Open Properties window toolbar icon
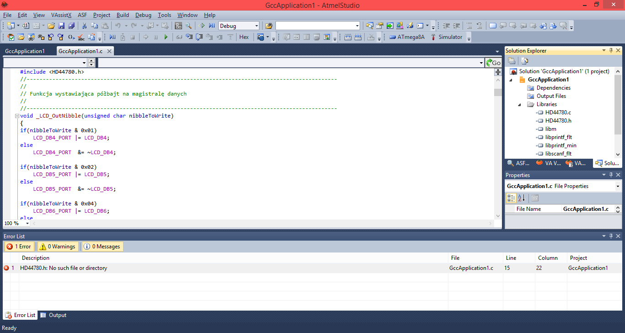 [x=379, y=26]
